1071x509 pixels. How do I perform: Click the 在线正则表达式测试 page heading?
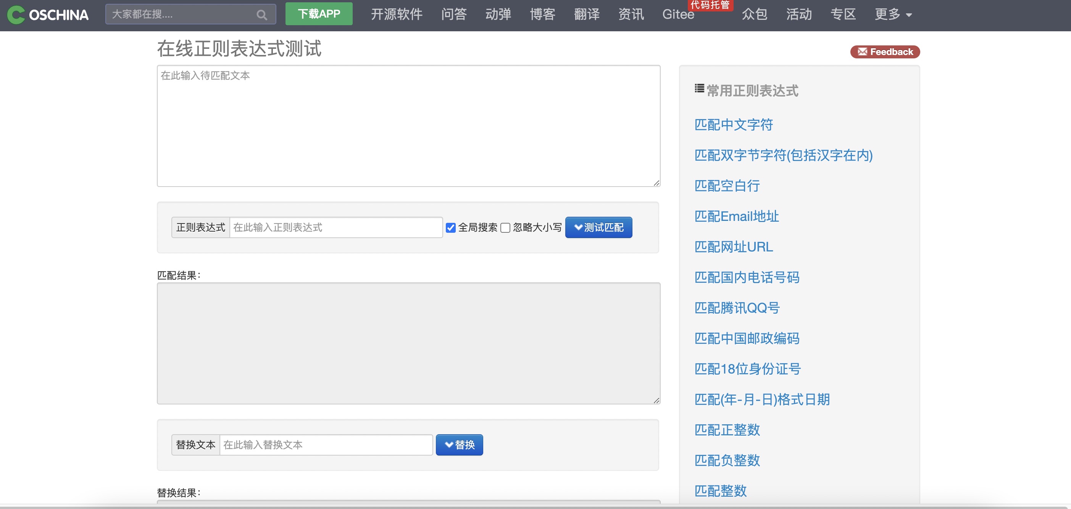pyautogui.click(x=239, y=49)
